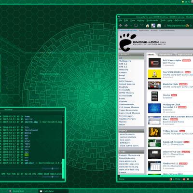Open the browser home page icon

(148, 26)
